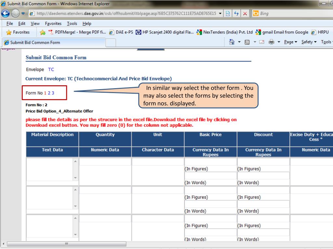This screenshot has height=249, width=333.
Task: Click first row Discount In Figures field
Action: 263,161
